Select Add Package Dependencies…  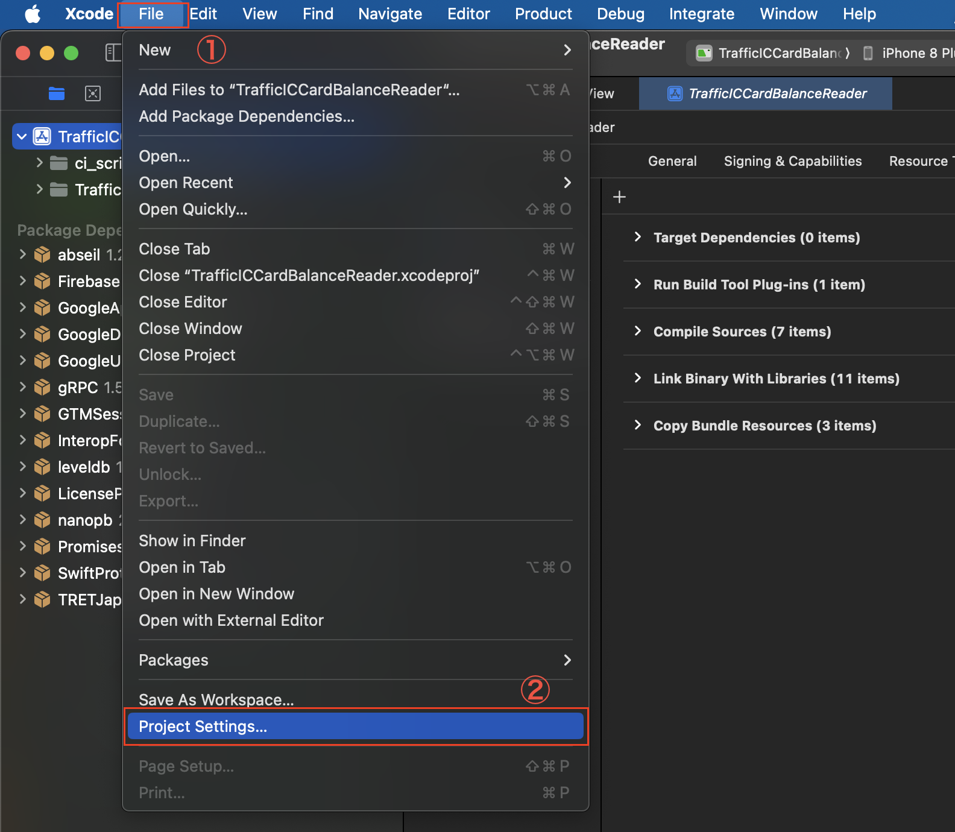tap(356, 116)
